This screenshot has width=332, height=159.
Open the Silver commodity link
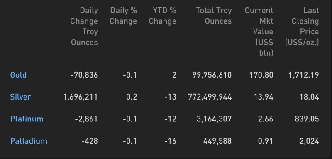(x=20, y=97)
